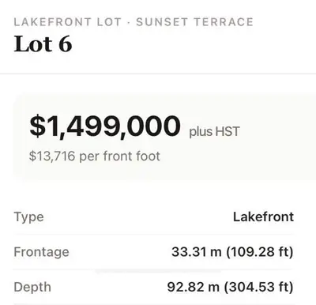This screenshot has width=316, height=305.
Task: Click the divider line below Lot 6
Action: pos(158,74)
